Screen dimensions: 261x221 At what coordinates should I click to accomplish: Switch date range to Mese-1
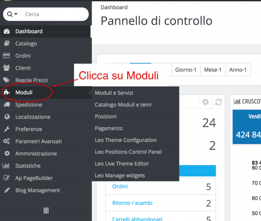click(213, 70)
